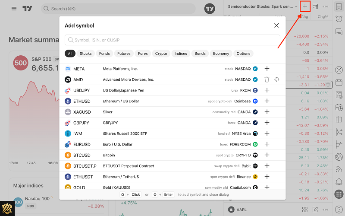Select the Bonds filter tab
Viewport: 345px width, 216px height.
pos(200,53)
